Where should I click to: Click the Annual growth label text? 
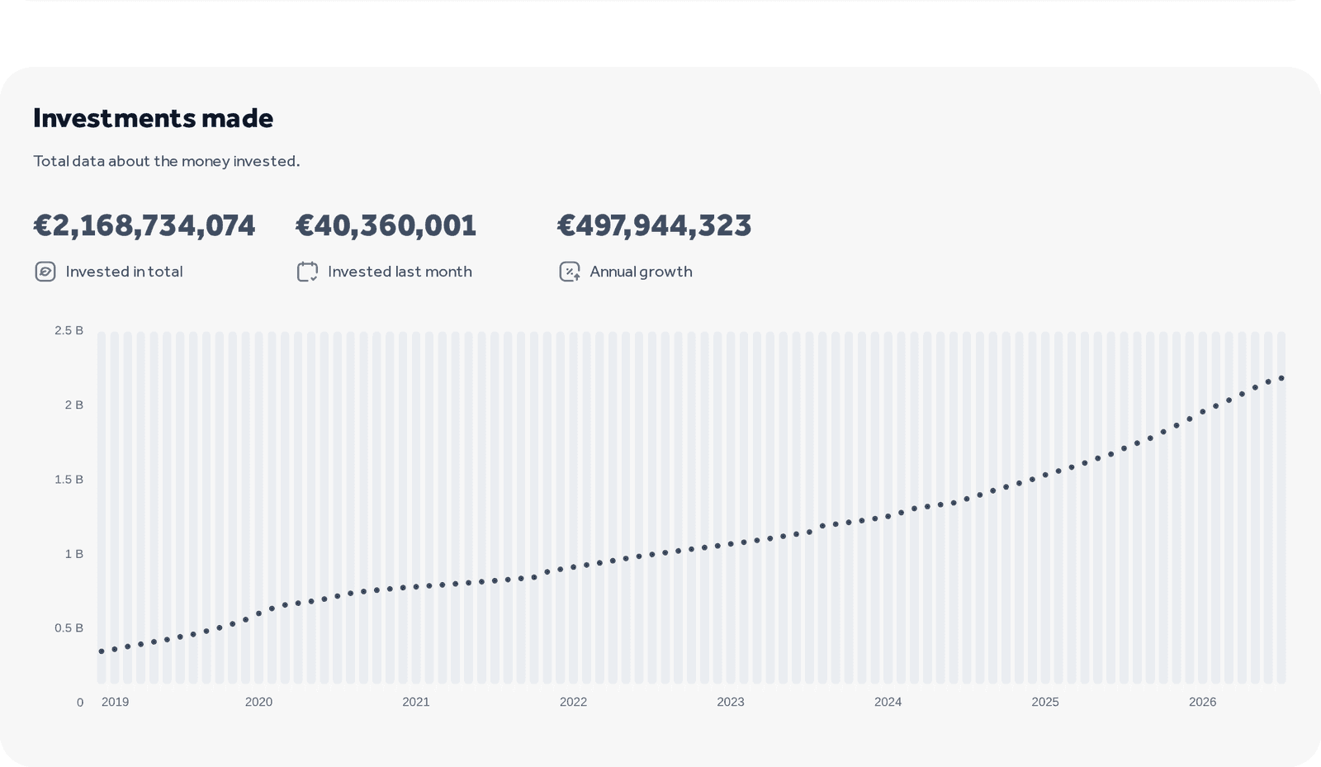641,272
